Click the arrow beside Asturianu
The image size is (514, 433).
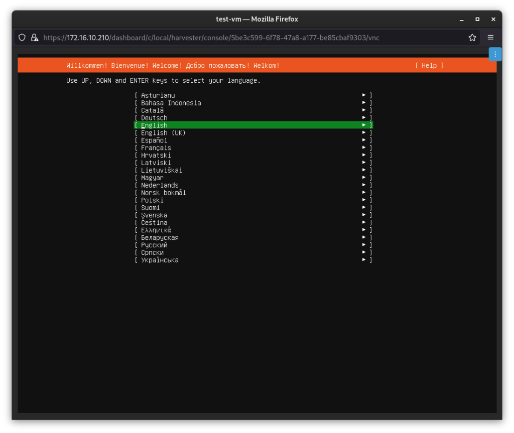(x=364, y=95)
